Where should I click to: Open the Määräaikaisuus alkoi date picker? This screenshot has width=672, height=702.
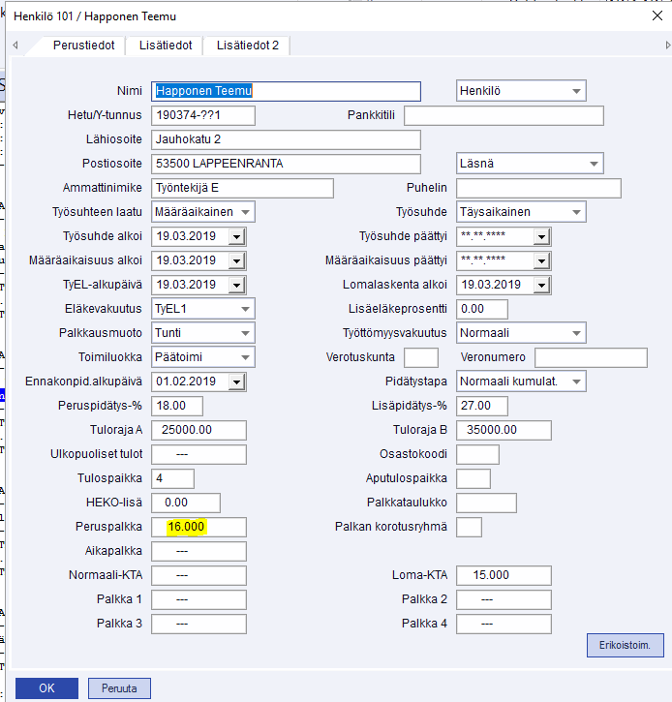point(237,260)
